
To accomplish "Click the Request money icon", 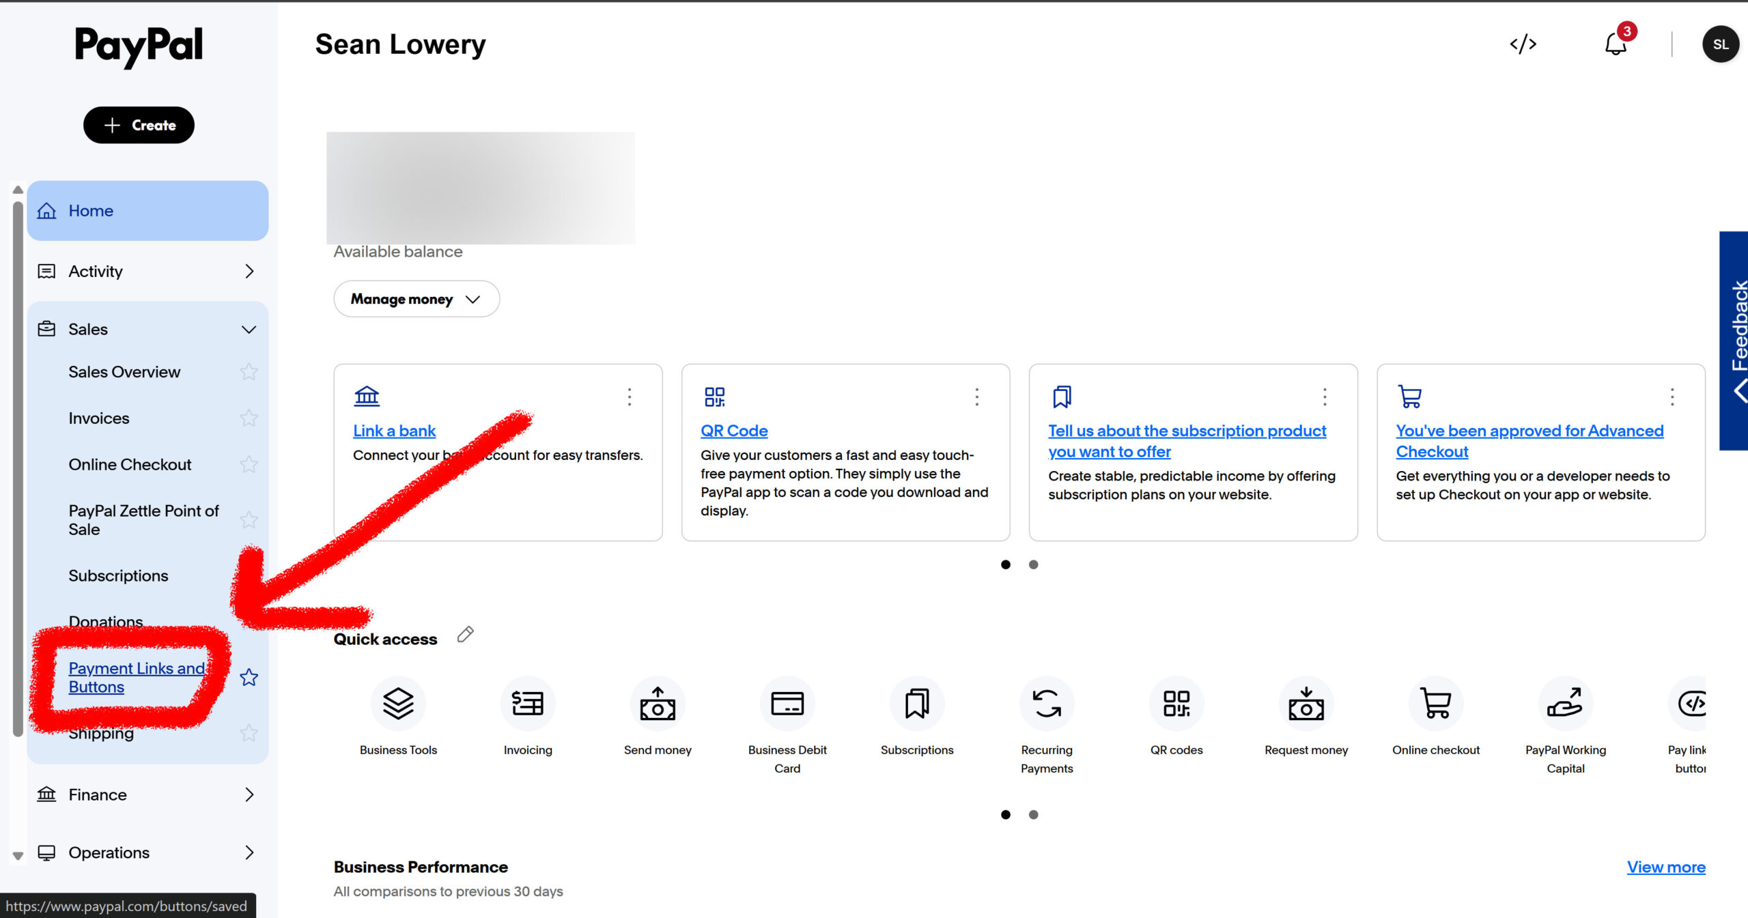I will coord(1306,704).
